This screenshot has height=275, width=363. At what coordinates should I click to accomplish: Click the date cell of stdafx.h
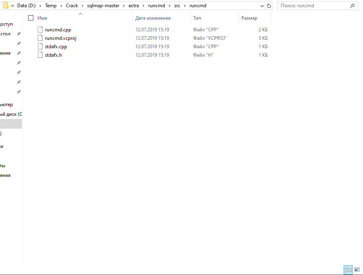[152, 55]
